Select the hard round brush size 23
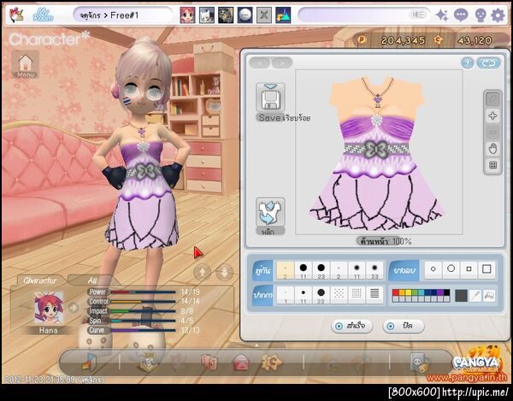 click(321, 270)
